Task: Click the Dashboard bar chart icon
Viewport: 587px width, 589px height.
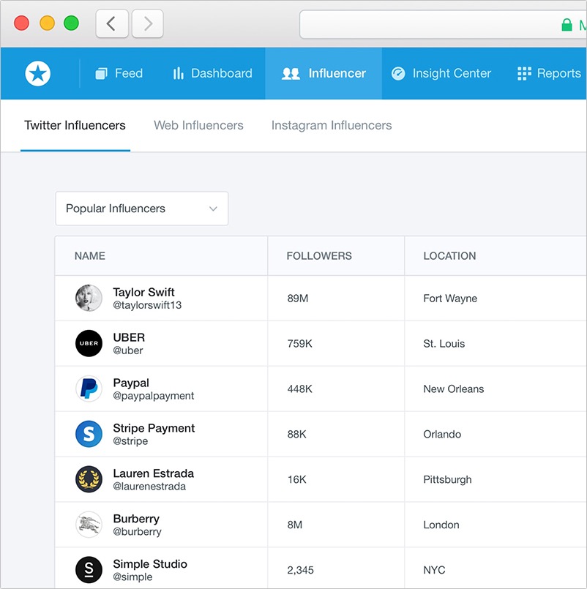Action: [x=178, y=73]
